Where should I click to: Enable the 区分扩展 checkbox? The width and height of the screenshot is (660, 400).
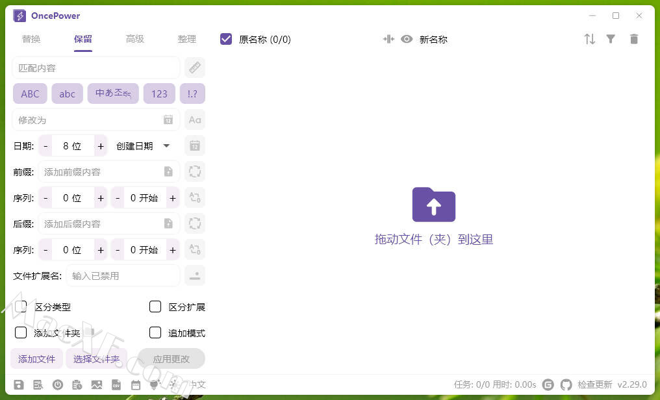(x=155, y=306)
